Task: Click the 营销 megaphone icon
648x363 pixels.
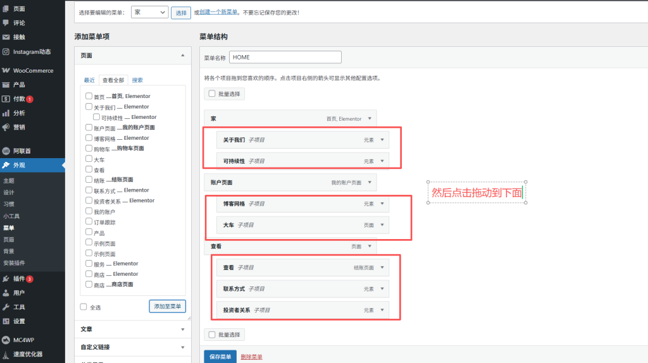Action: click(x=6, y=127)
